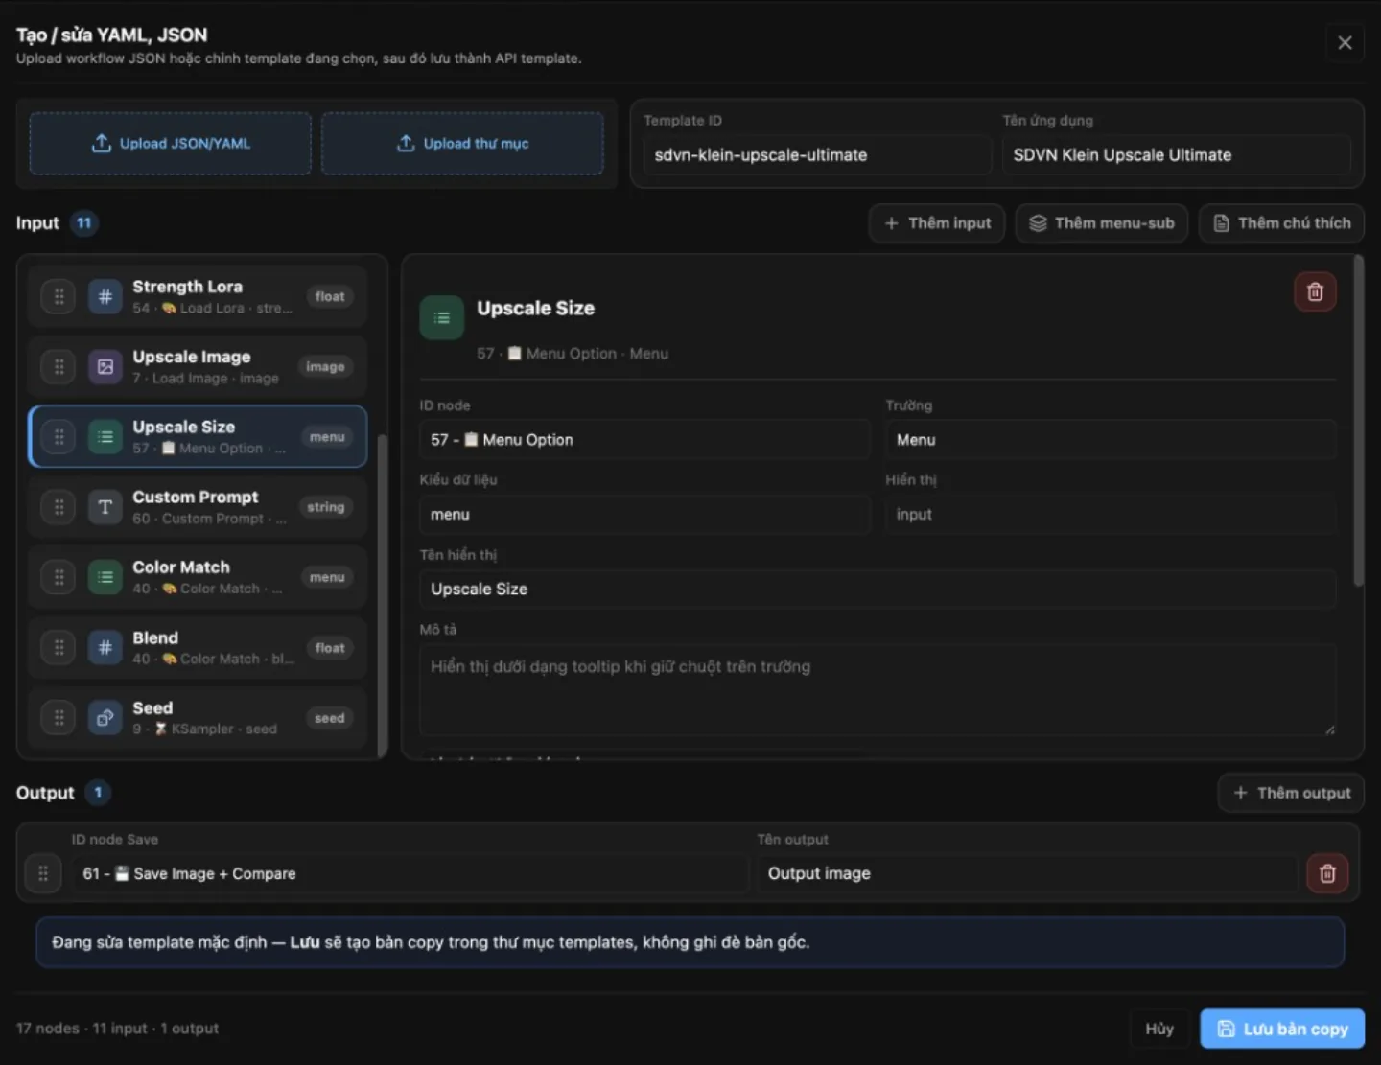Click green menu icon of Color Match row
The image size is (1381, 1065).
(x=105, y=577)
